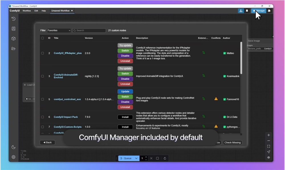Click Try update for ComfyUI_IPAdapter_plus
This screenshot has width=285, height=170.
(125, 45)
